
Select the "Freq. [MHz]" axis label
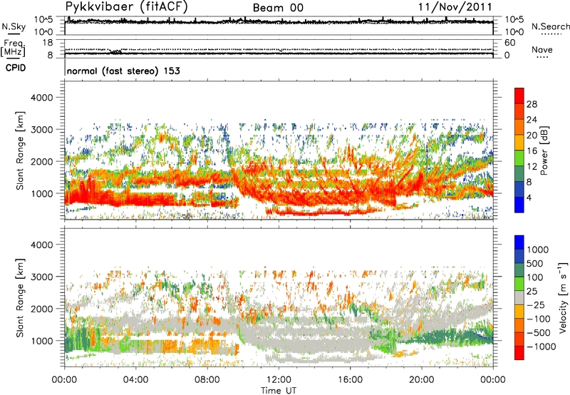click(13, 48)
